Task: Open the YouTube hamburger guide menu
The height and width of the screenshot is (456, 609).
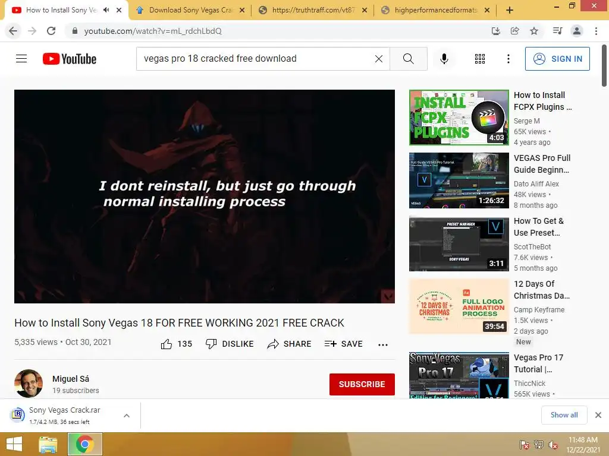Action: pyautogui.click(x=21, y=59)
